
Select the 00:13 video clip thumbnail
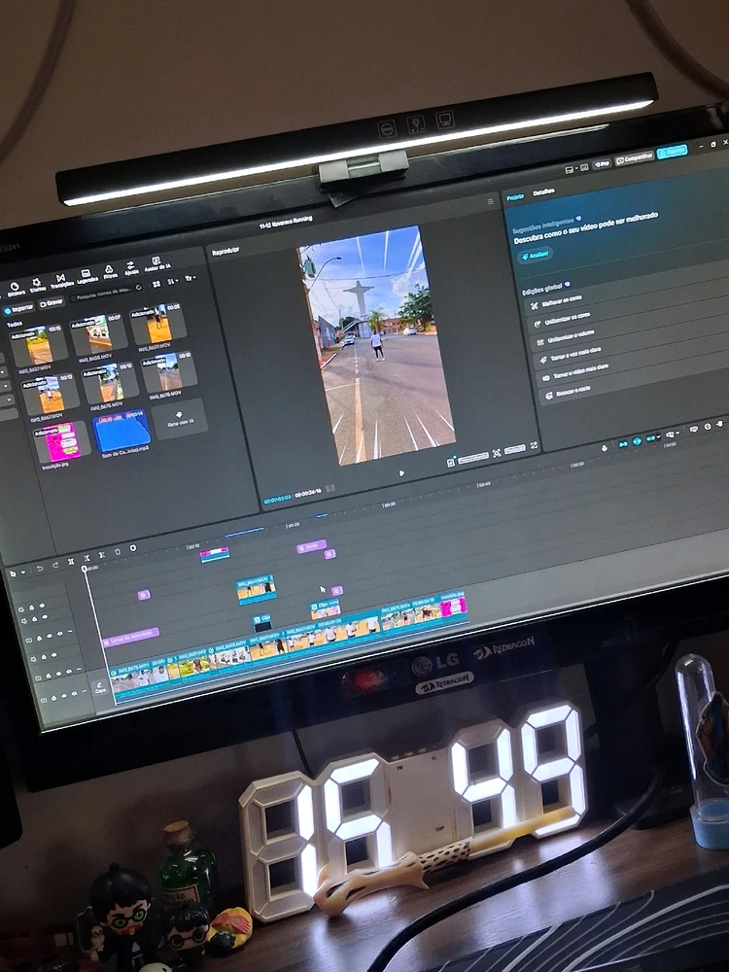click(x=50, y=393)
